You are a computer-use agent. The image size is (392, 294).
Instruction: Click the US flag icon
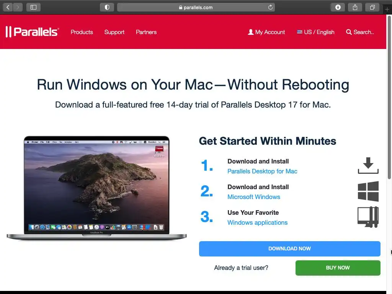pyautogui.click(x=299, y=32)
